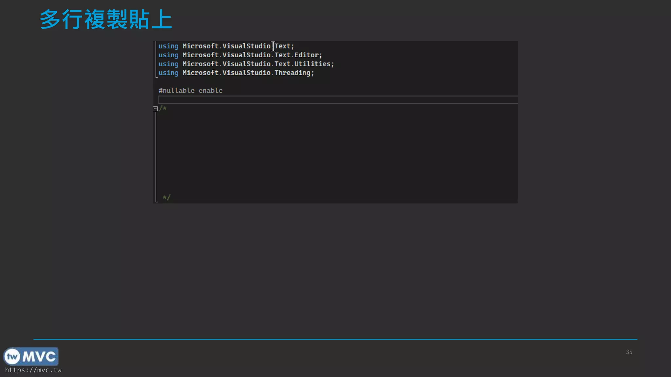Click the #nullable enable directive
The image size is (671, 377).
click(x=190, y=91)
